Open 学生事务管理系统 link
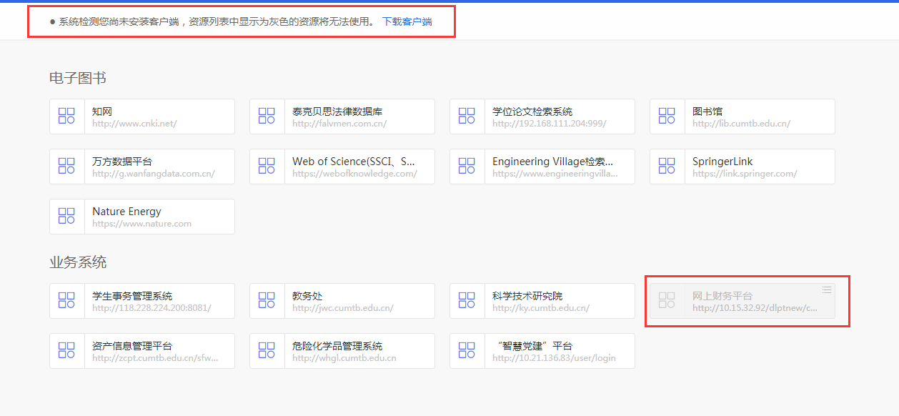This screenshot has height=416, width=899. (132, 296)
